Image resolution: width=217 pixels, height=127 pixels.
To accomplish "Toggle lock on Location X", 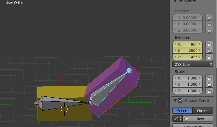I will [x=209, y=17].
